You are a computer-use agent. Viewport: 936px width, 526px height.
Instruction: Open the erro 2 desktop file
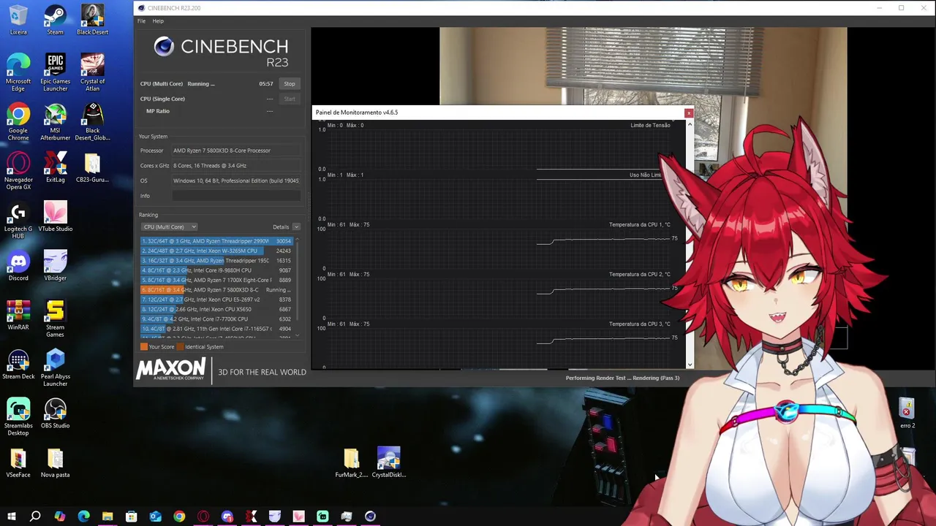point(907,413)
